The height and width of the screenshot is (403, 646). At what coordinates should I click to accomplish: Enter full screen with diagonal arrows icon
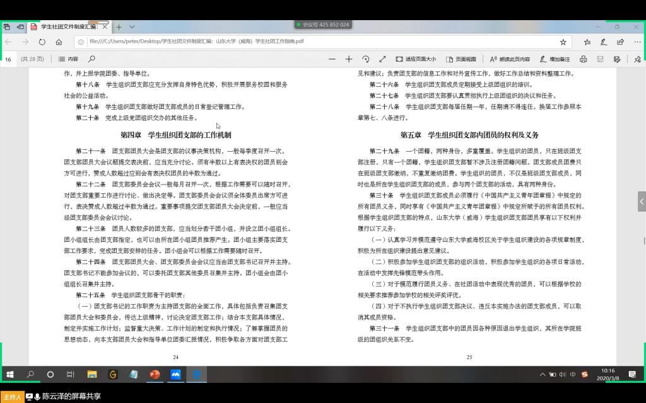click(x=382, y=59)
